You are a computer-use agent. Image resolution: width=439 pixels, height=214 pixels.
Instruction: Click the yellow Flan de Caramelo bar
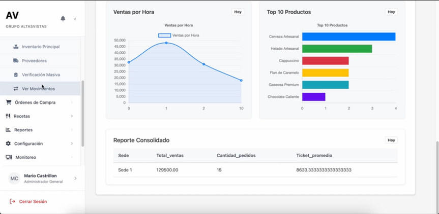[x=326, y=73]
